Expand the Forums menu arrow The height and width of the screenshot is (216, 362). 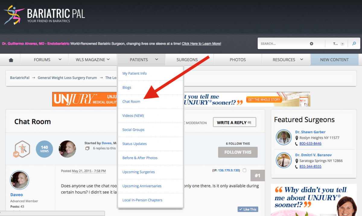pyautogui.click(x=60, y=60)
